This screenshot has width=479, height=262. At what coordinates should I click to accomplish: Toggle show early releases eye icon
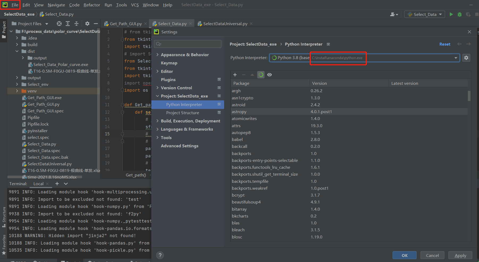[270, 75]
